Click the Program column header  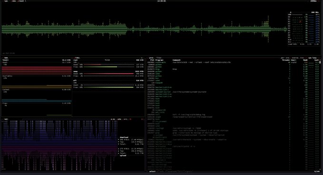click(159, 60)
